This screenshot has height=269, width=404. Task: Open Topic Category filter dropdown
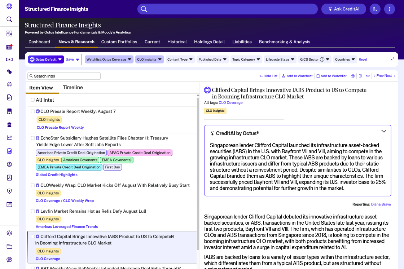pyautogui.click(x=246, y=59)
